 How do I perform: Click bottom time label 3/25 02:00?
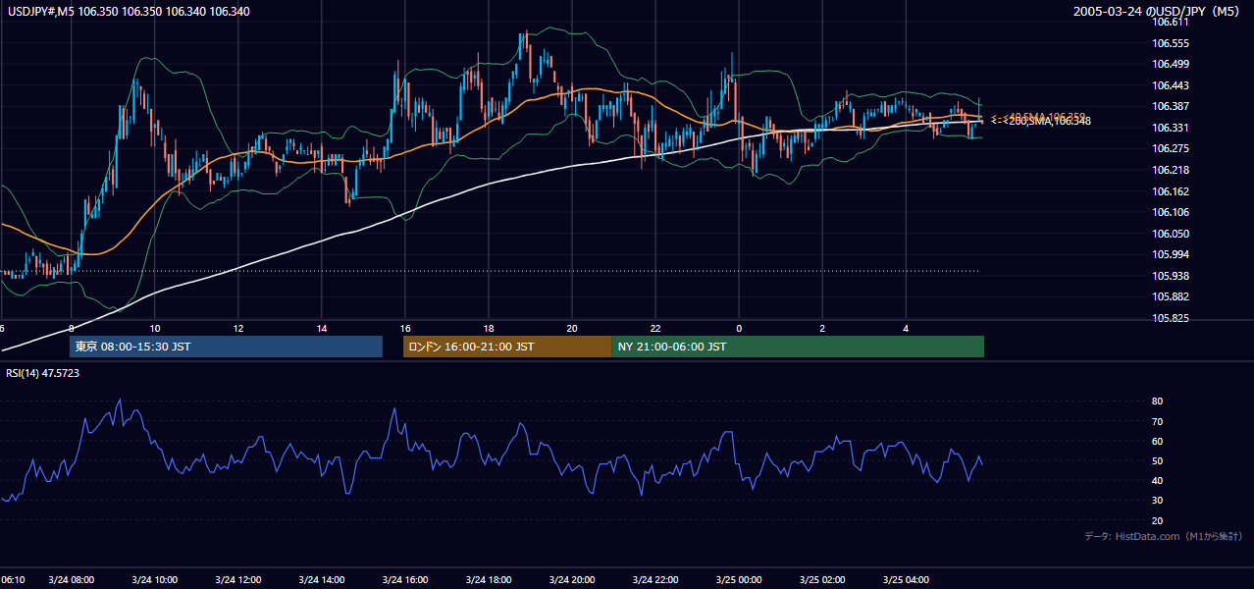point(822,580)
